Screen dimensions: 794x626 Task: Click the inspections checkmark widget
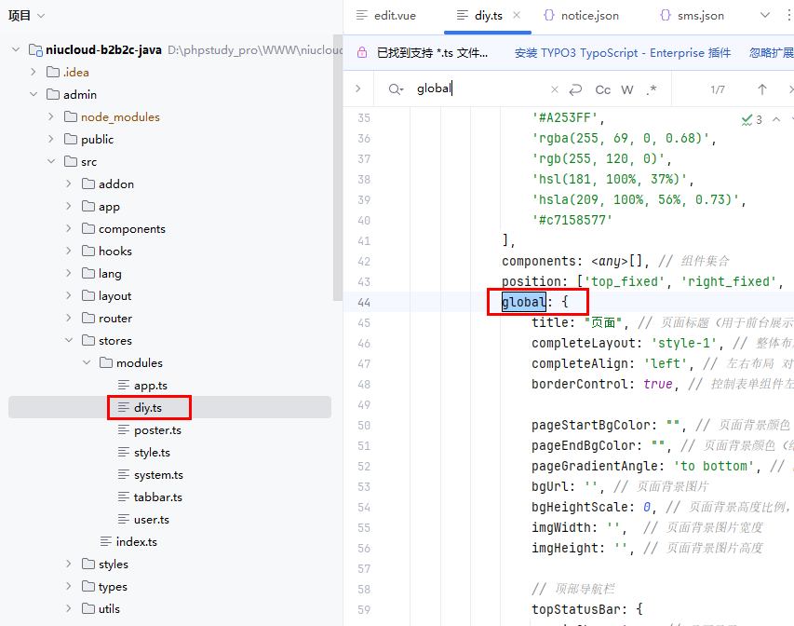point(752,119)
